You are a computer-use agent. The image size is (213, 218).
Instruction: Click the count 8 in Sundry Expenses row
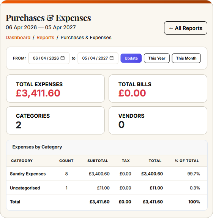66,174
